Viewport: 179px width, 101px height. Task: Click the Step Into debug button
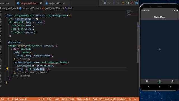pos(114,3)
